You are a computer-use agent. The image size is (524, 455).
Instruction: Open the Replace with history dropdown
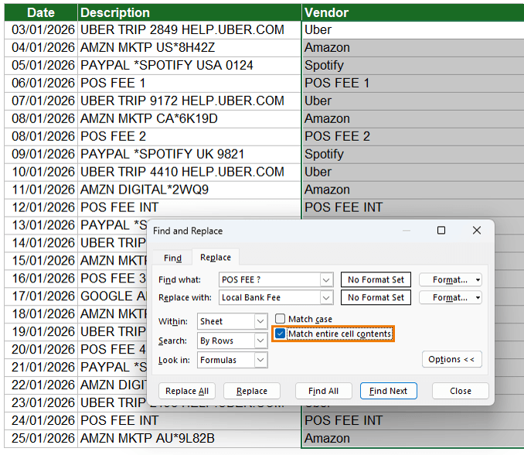(326, 297)
